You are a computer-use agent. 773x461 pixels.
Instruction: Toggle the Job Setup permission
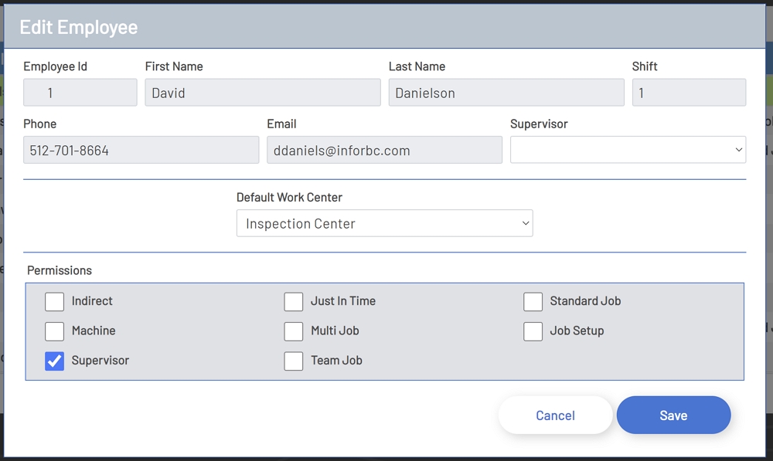click(533, 331)
